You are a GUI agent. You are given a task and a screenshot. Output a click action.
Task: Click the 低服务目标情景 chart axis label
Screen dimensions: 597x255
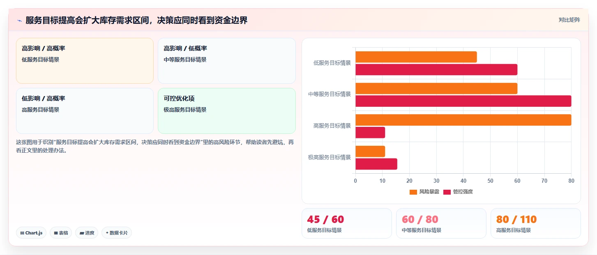(x=332, y=63)
